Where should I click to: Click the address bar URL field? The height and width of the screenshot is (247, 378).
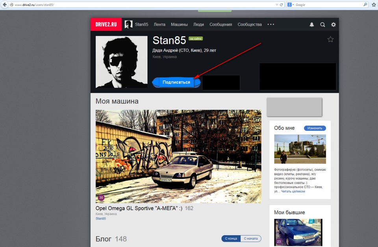point(145,5)
